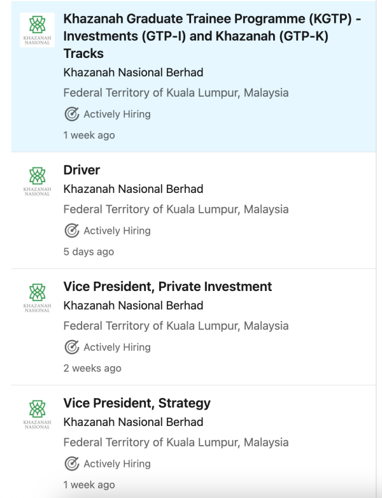Click Actively Hiring icon under Private Investment listing

(71, 348)
